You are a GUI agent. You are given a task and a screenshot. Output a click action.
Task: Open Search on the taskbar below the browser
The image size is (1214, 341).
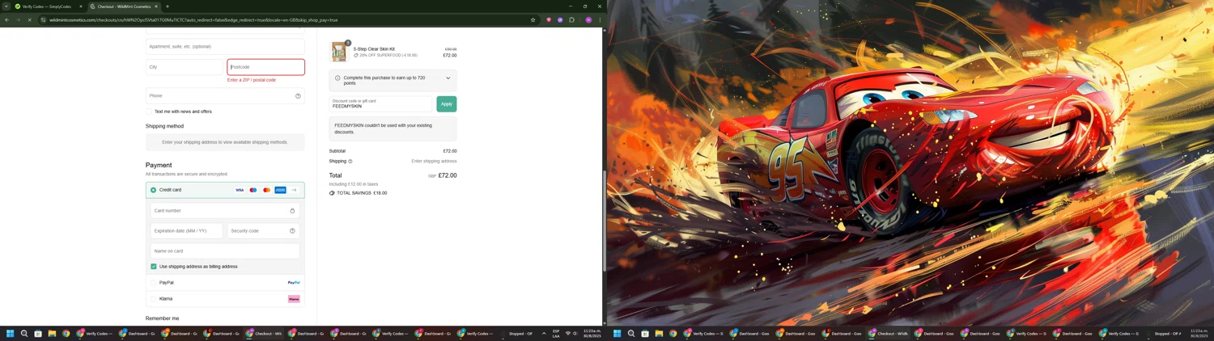(24, 333)
